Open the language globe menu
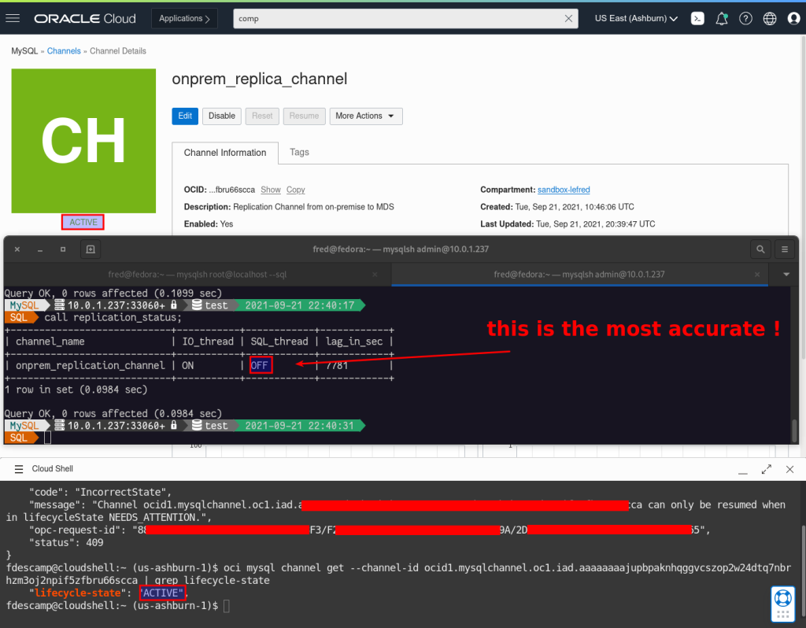This screenshot has height=628, width=806. [x=770, y=19]
